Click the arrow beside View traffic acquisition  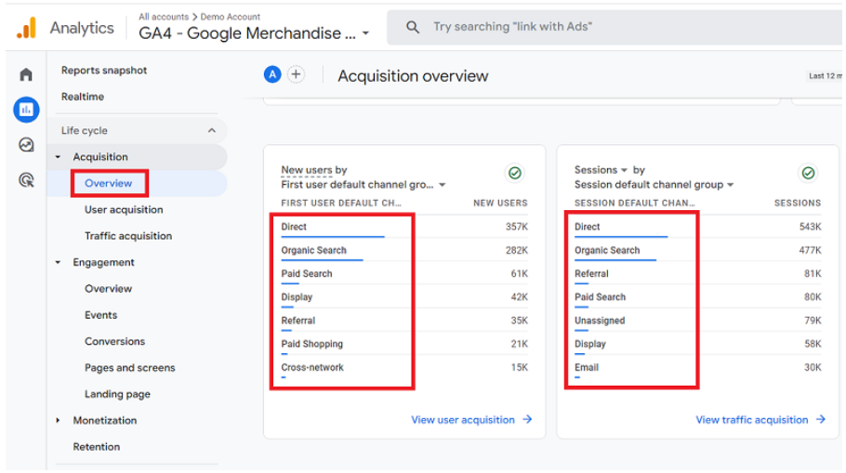pyautogui.click(x=821, y=419)
